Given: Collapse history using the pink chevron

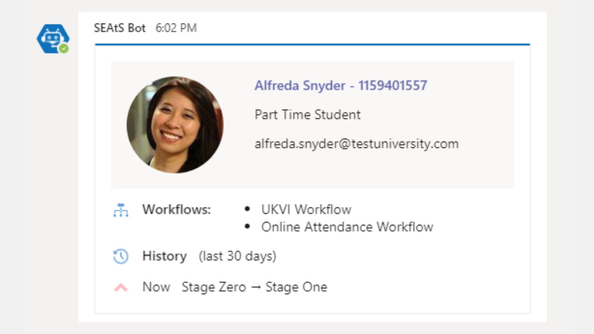Looking at the screenshot, I should point(120,287).
